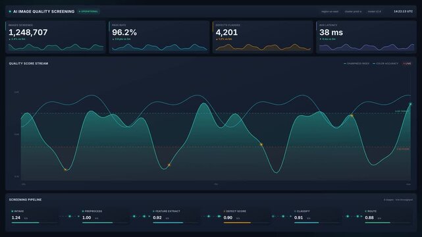The width and height of the screenshot is (422, 237).
Task: Click the Feature Extract progress bar
Action: pyautogui.click(x=176, y=223)
